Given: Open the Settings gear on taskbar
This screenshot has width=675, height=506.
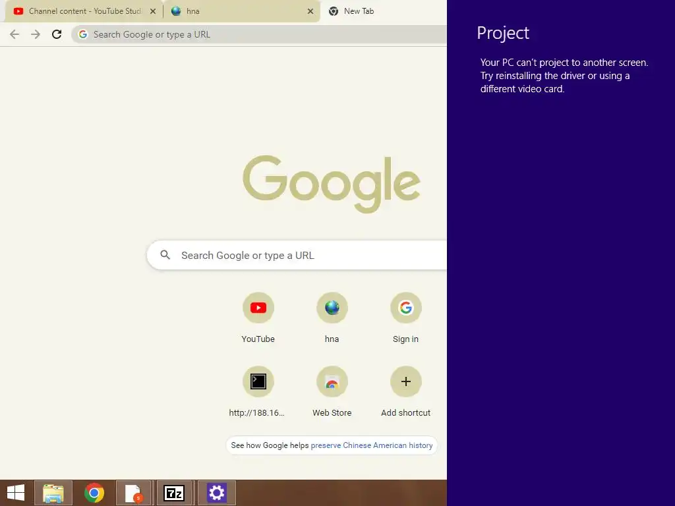Looking at the screenshot, I should coord(216,493).
